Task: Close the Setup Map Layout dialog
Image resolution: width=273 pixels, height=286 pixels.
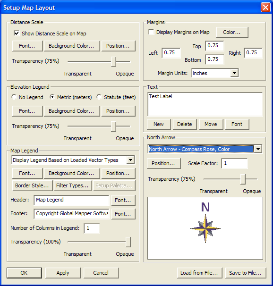Action: 265,8
